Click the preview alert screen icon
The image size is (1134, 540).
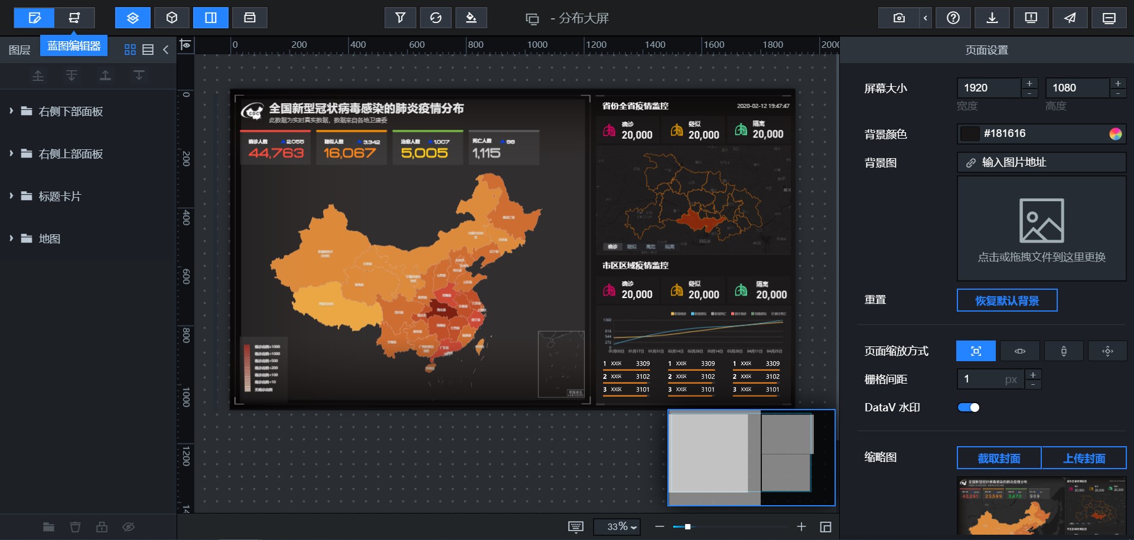(1031, 18)
